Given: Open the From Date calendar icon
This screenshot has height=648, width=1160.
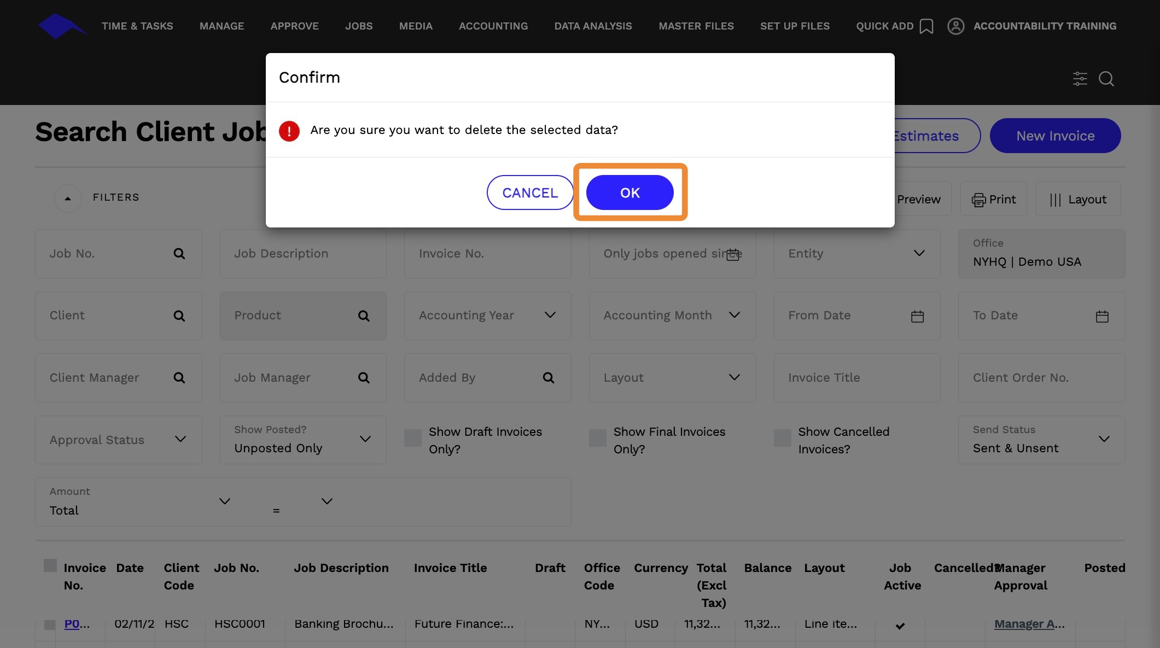Looking at the screenshot, I should (917, 316).
